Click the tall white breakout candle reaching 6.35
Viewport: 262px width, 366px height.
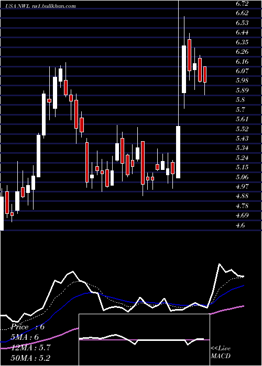184,70
